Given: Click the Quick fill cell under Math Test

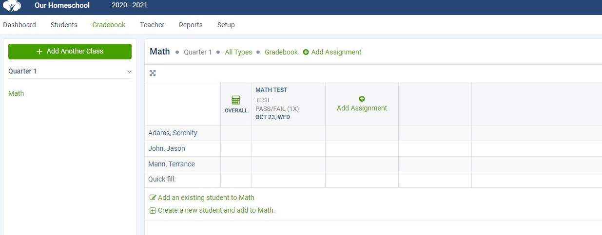Looking at the screenshot, I should pyautogui.click(x=289, y=180).
